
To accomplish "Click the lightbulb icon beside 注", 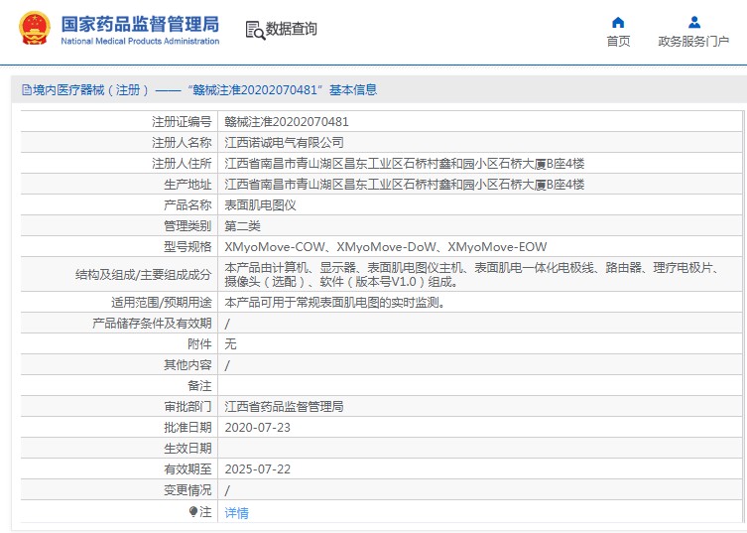I will click(193, 512).
